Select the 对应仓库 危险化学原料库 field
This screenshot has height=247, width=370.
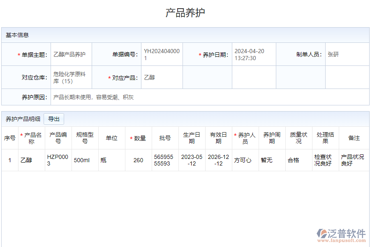click(x=70, y=77)
